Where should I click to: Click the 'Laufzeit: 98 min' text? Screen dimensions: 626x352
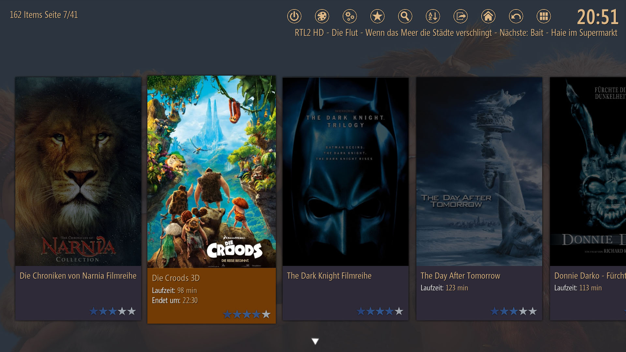coord(174,290)
